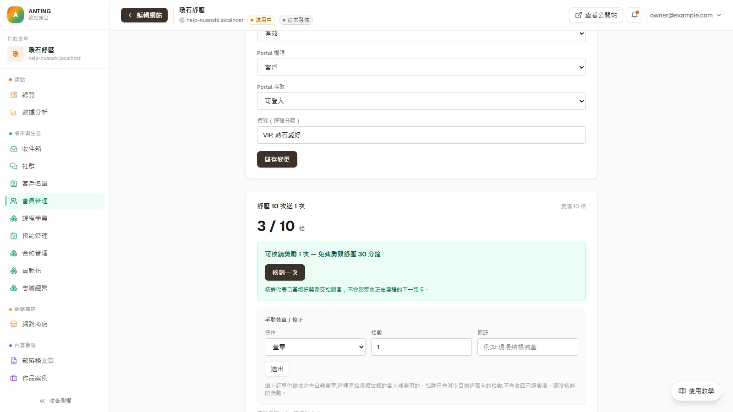
Task: Click the 自動化 icon
Action: click(14, 271)
